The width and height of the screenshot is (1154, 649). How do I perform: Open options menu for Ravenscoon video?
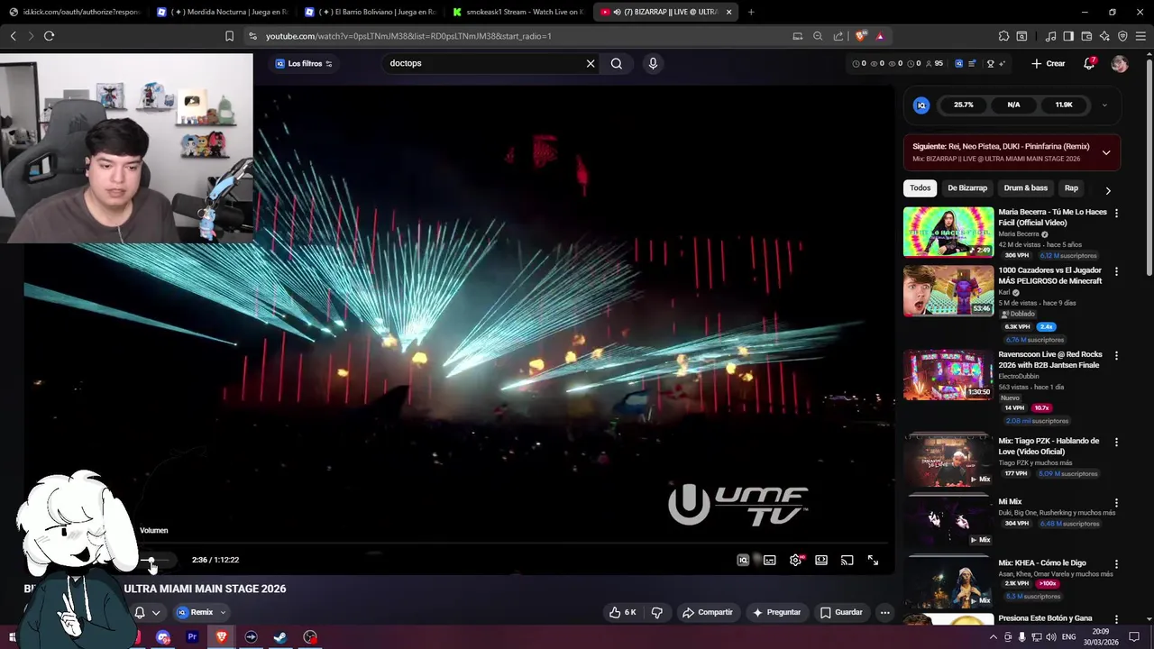1116,356
